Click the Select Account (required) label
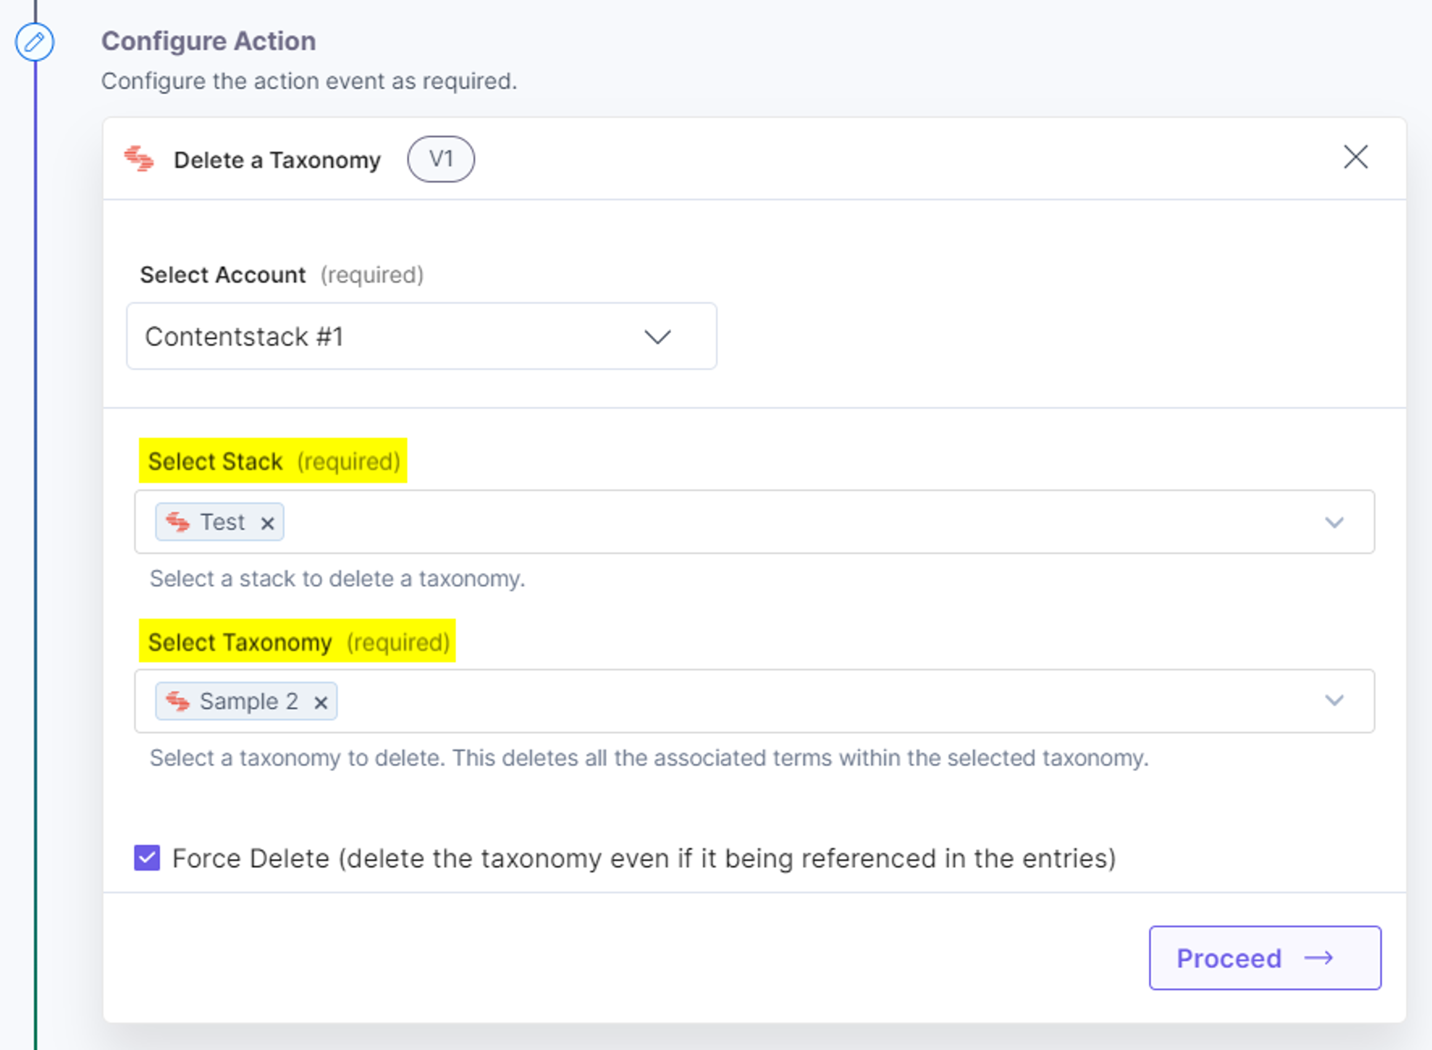The height and width of the screenshot is (1050, 1432). click(282, 275)
